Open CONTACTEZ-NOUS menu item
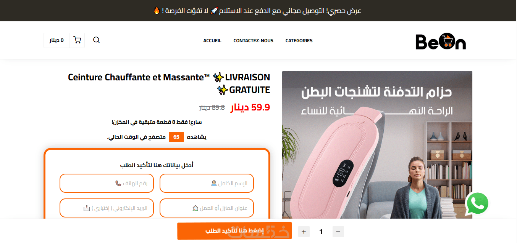This screenshot has width=517, height=243. click(x=254, y=41)
